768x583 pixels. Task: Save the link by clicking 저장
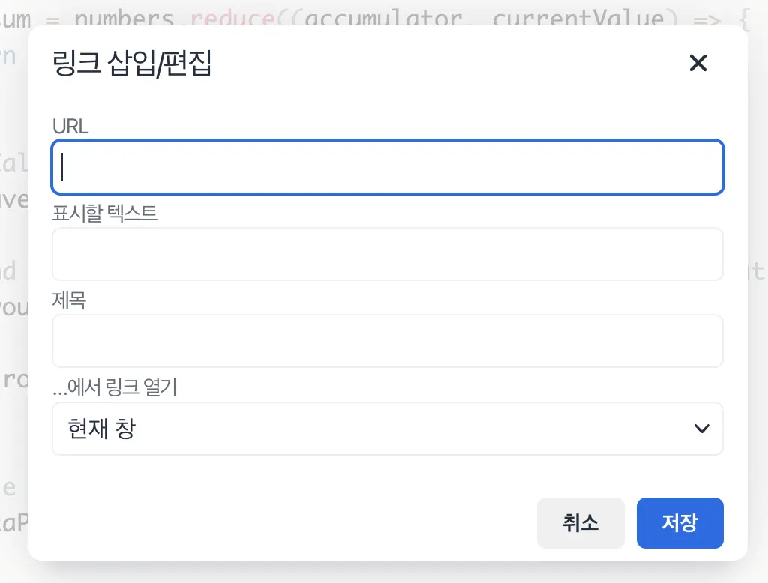679,522
